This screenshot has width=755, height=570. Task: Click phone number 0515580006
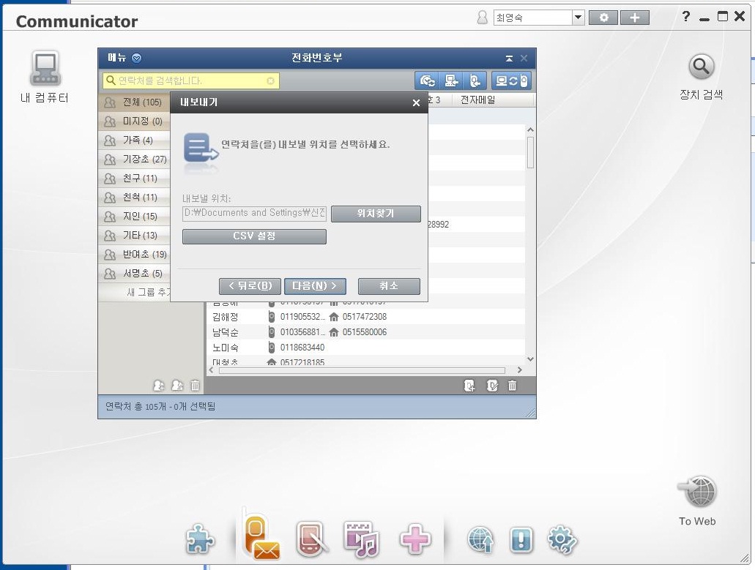pyautogui.click(x=365, y=332)
